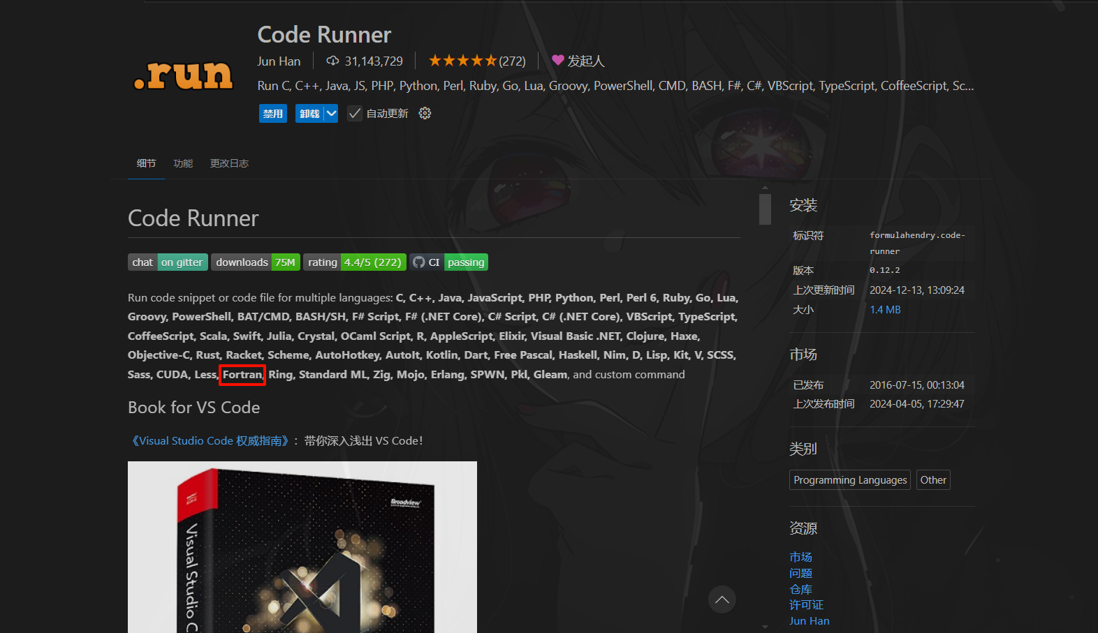Click the five-star rating icons

(x=462, y=61)
